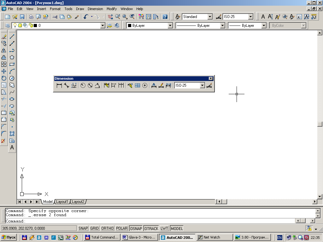Open the File menu
This screenshot has width=323, height=242.
(x=10, y=9)
